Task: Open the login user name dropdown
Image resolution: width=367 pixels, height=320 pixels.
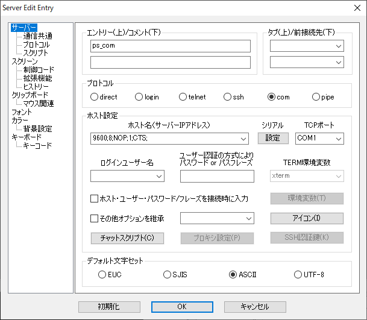Action: (127, 176)
